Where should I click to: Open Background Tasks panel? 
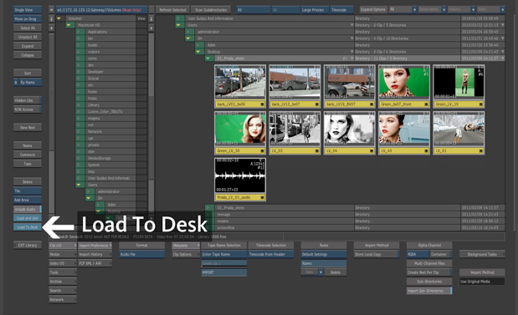(482, 254)
